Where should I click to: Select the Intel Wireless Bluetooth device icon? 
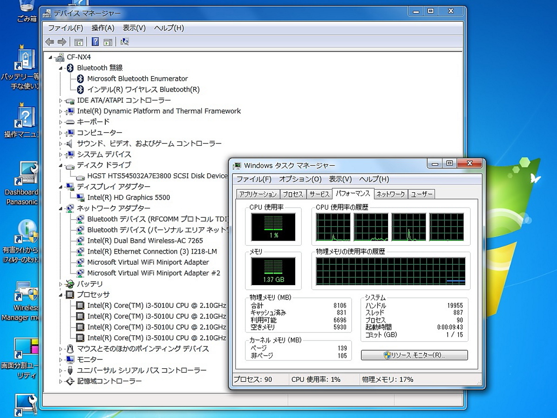(x=80, y=90)
